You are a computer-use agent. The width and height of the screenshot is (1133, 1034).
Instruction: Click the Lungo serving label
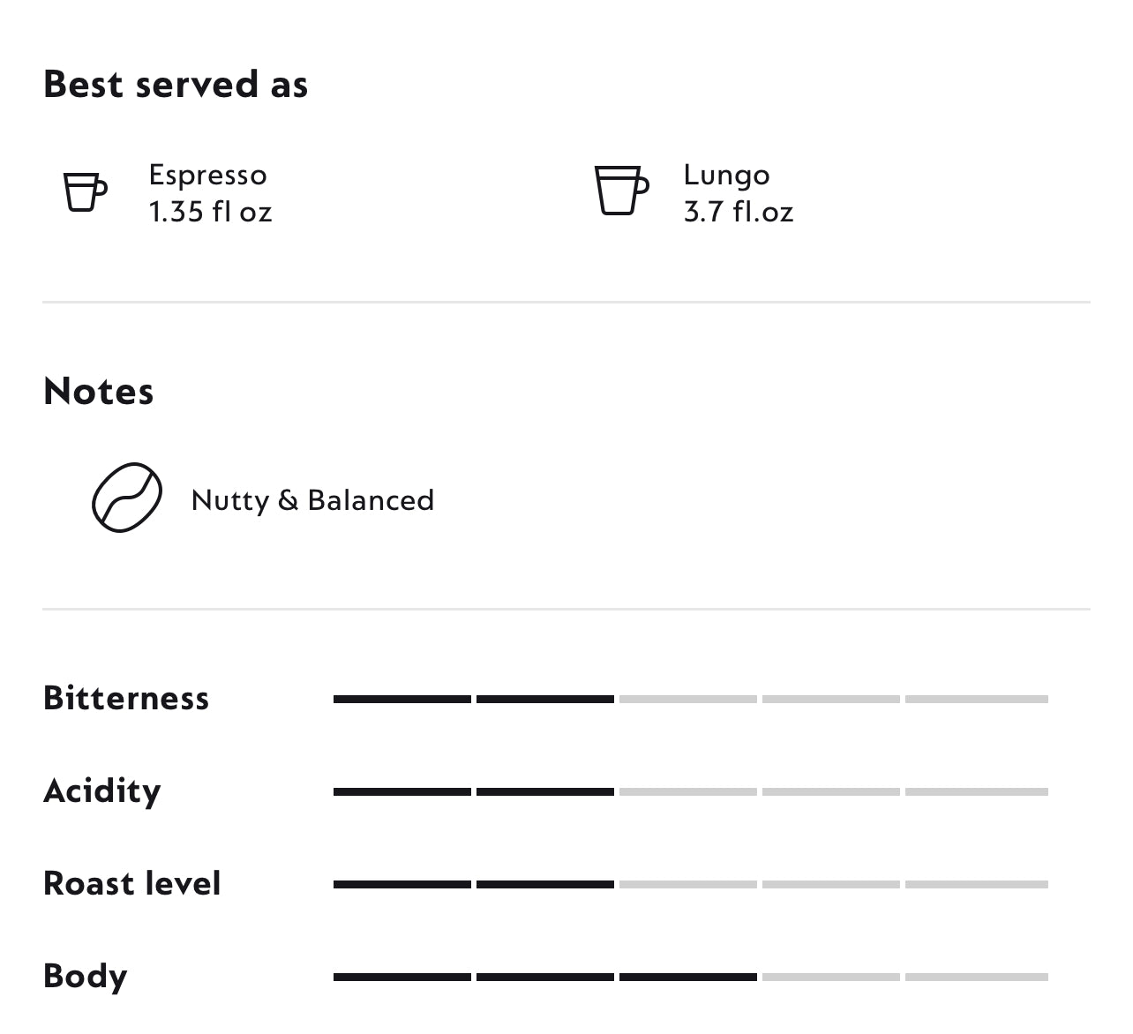[x=726, y=175]
